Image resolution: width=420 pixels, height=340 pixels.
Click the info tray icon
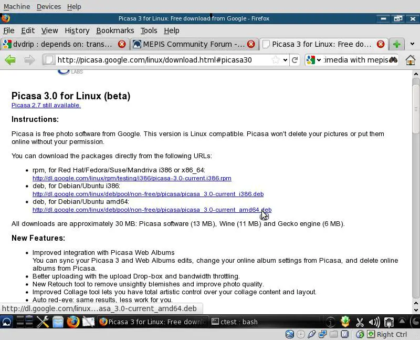pyautogui.click(x=330, y=322)
